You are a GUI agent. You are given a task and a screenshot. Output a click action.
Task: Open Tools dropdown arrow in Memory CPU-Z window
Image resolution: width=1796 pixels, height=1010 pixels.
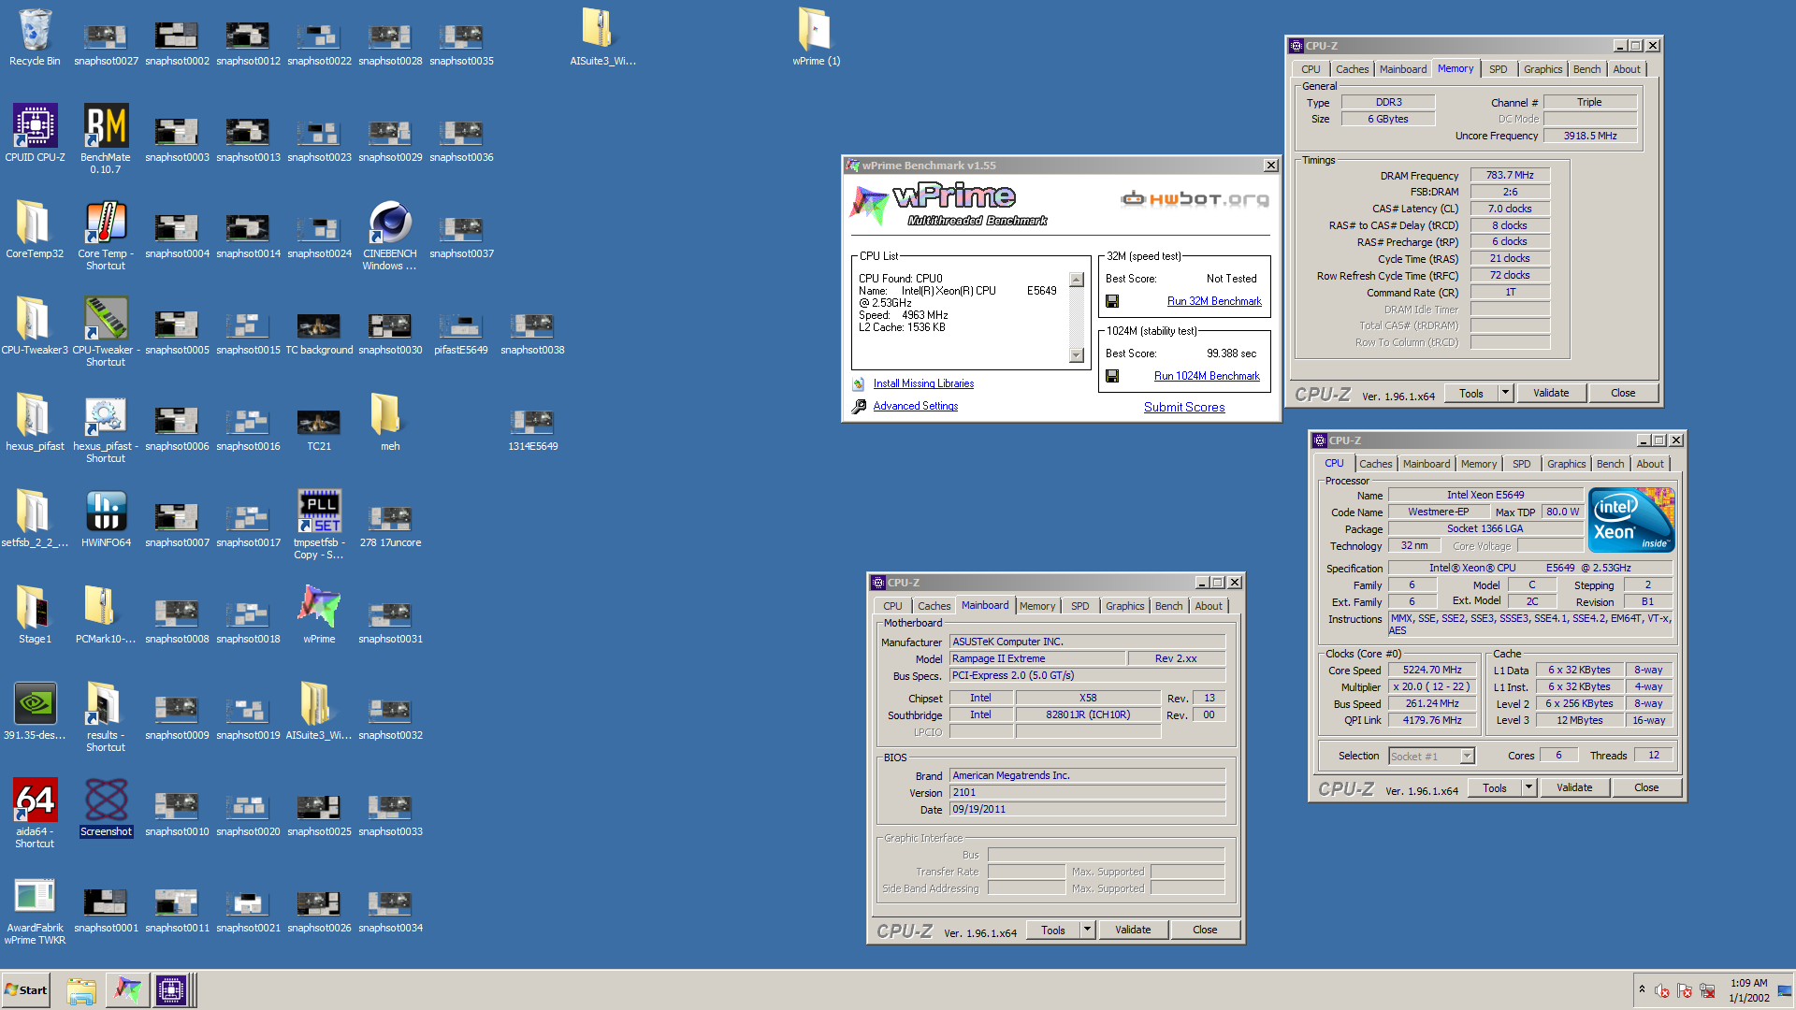click(x=1505, y=393)
